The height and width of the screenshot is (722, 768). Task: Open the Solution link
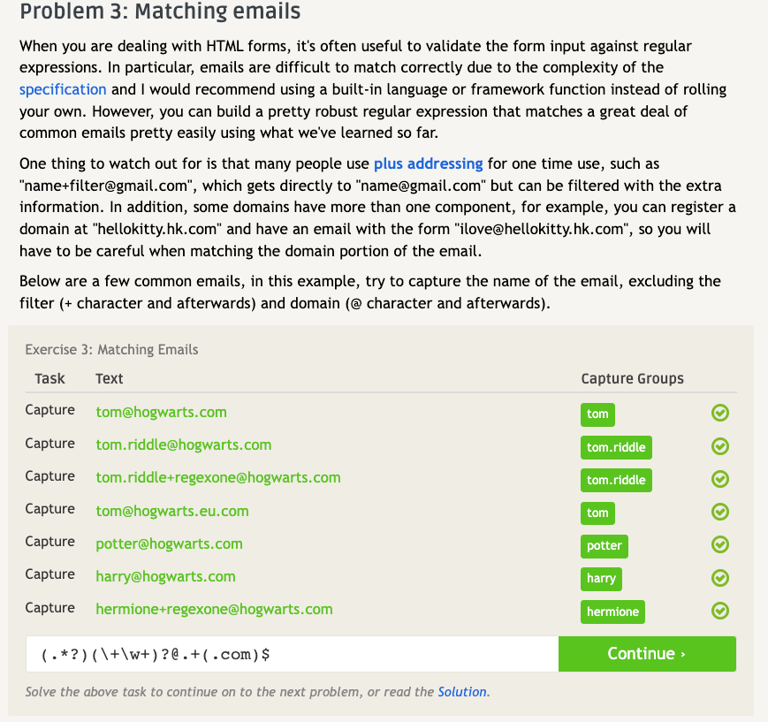pyautogui.click(x=463, y=692)
